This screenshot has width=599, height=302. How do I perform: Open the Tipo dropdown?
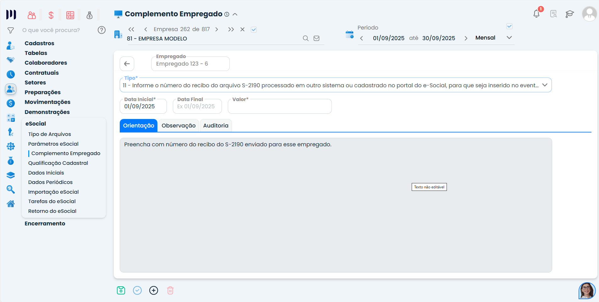pyautogui.click(x=336, y=85)
